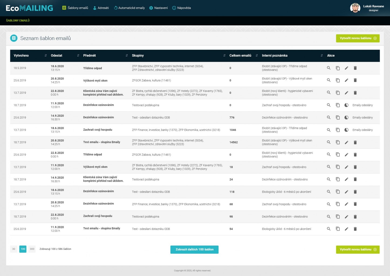This screenshot has height=276, width=390.
Task: Select 100 templates per page option
Action: click(x=23, y=249)
